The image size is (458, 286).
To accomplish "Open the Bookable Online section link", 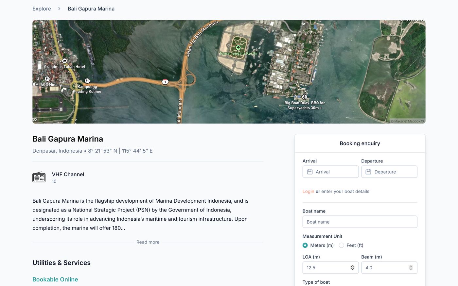I will coord(55,279).
